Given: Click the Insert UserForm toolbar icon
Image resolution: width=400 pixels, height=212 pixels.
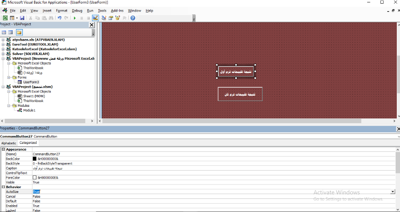Looking at the screenshot, I should click(x=12, y=18).
